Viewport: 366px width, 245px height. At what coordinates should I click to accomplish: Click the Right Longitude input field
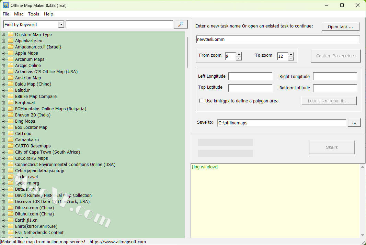[335, 76]
